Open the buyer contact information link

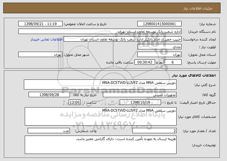click(x=47, y=39)
